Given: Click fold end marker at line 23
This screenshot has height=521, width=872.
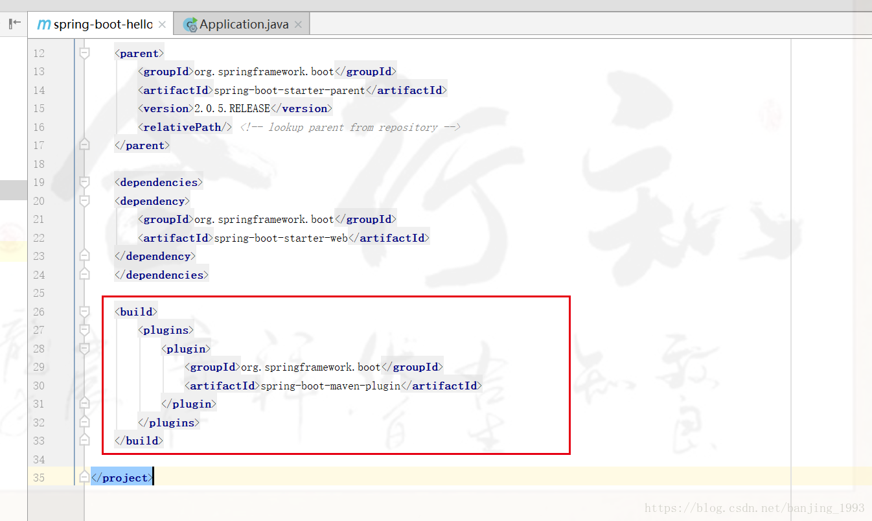Looking at the screenshot, I should tap(84, 256).
